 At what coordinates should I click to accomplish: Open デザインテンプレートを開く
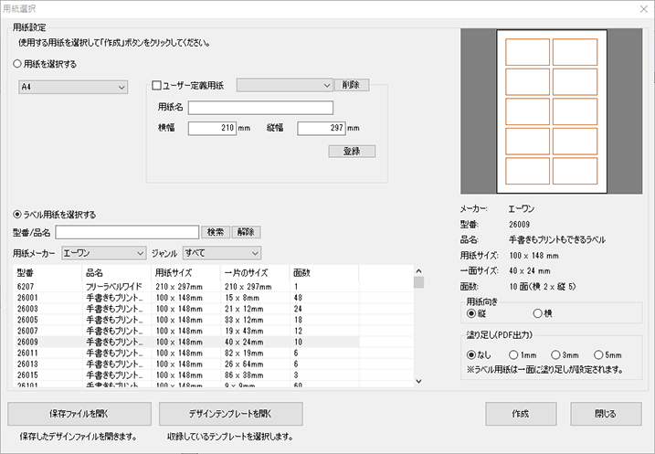(229, 413)
